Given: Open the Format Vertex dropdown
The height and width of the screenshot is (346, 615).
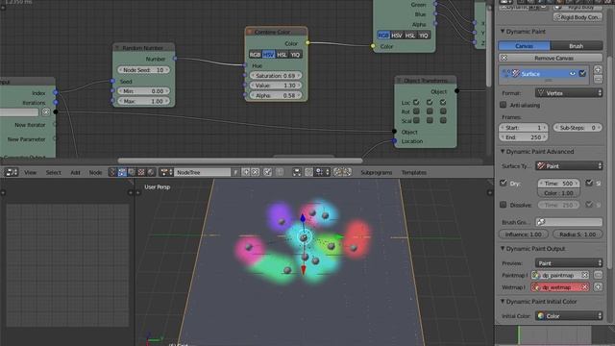Looking at the screenshot, I should pos(569,93).
